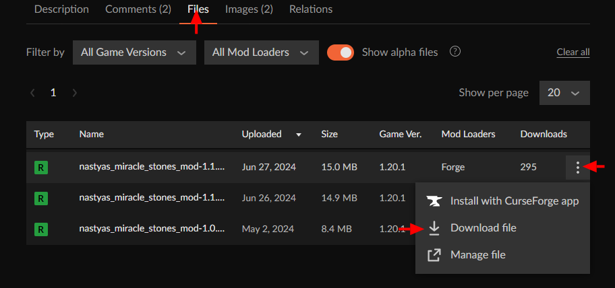Open the All Game Versions dropdown
615x288 pixels.
[x=134, y=52]
